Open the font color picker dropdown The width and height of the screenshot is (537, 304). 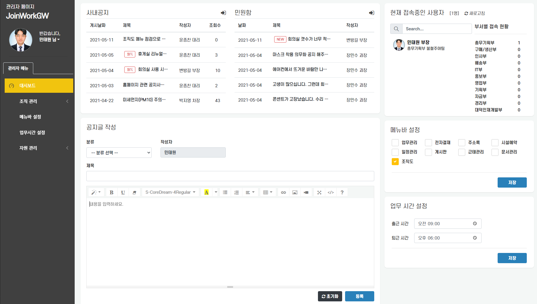click(x=216, y=192)
